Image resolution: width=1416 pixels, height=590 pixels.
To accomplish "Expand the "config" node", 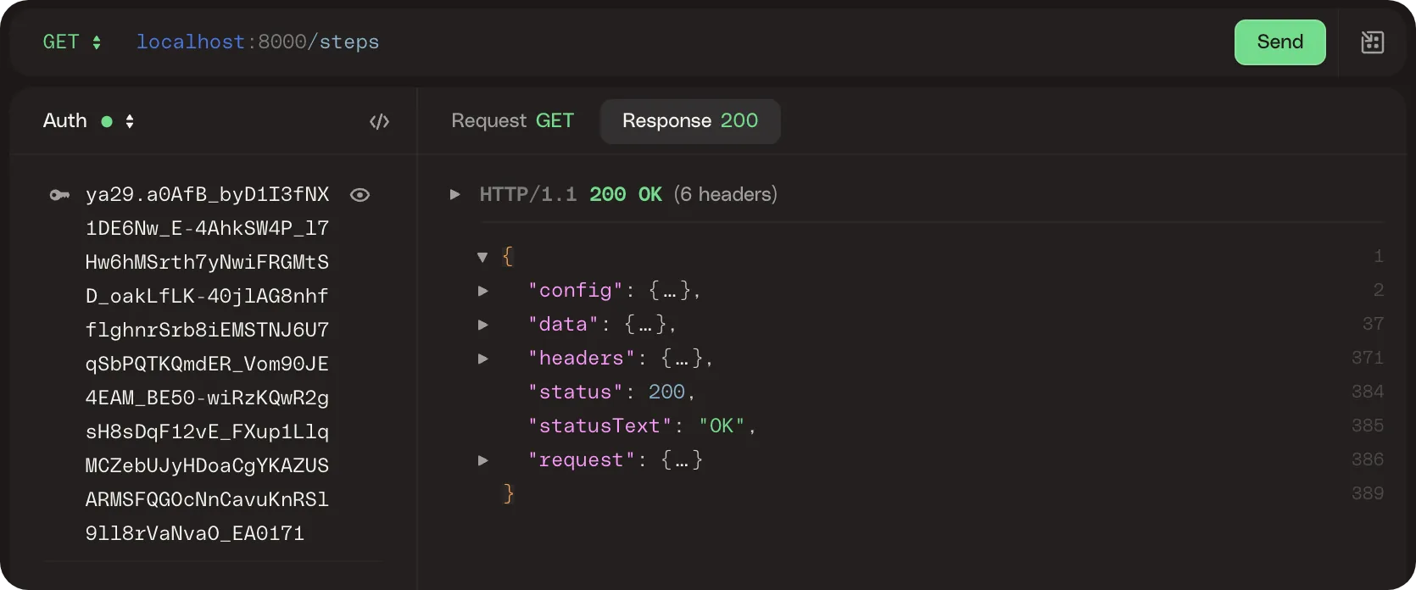I will 483,291.
